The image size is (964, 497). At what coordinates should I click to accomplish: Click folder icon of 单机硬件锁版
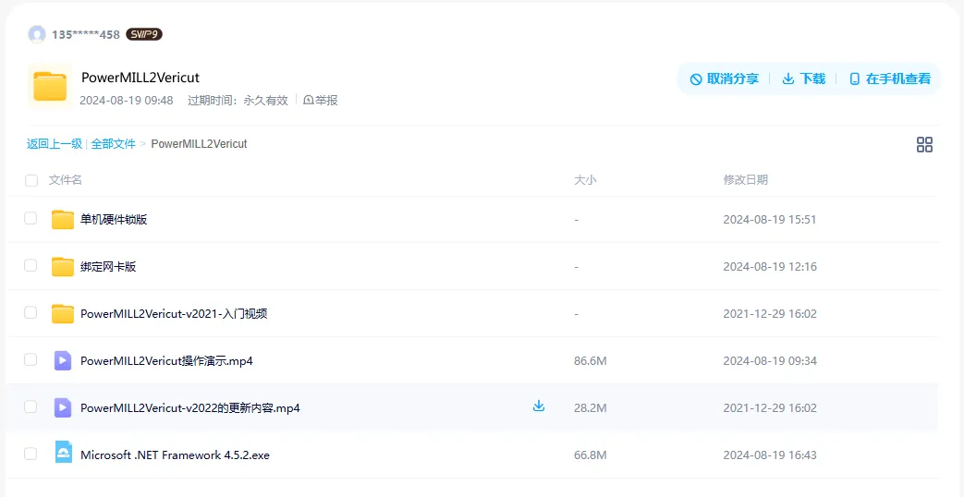[63, 219]
